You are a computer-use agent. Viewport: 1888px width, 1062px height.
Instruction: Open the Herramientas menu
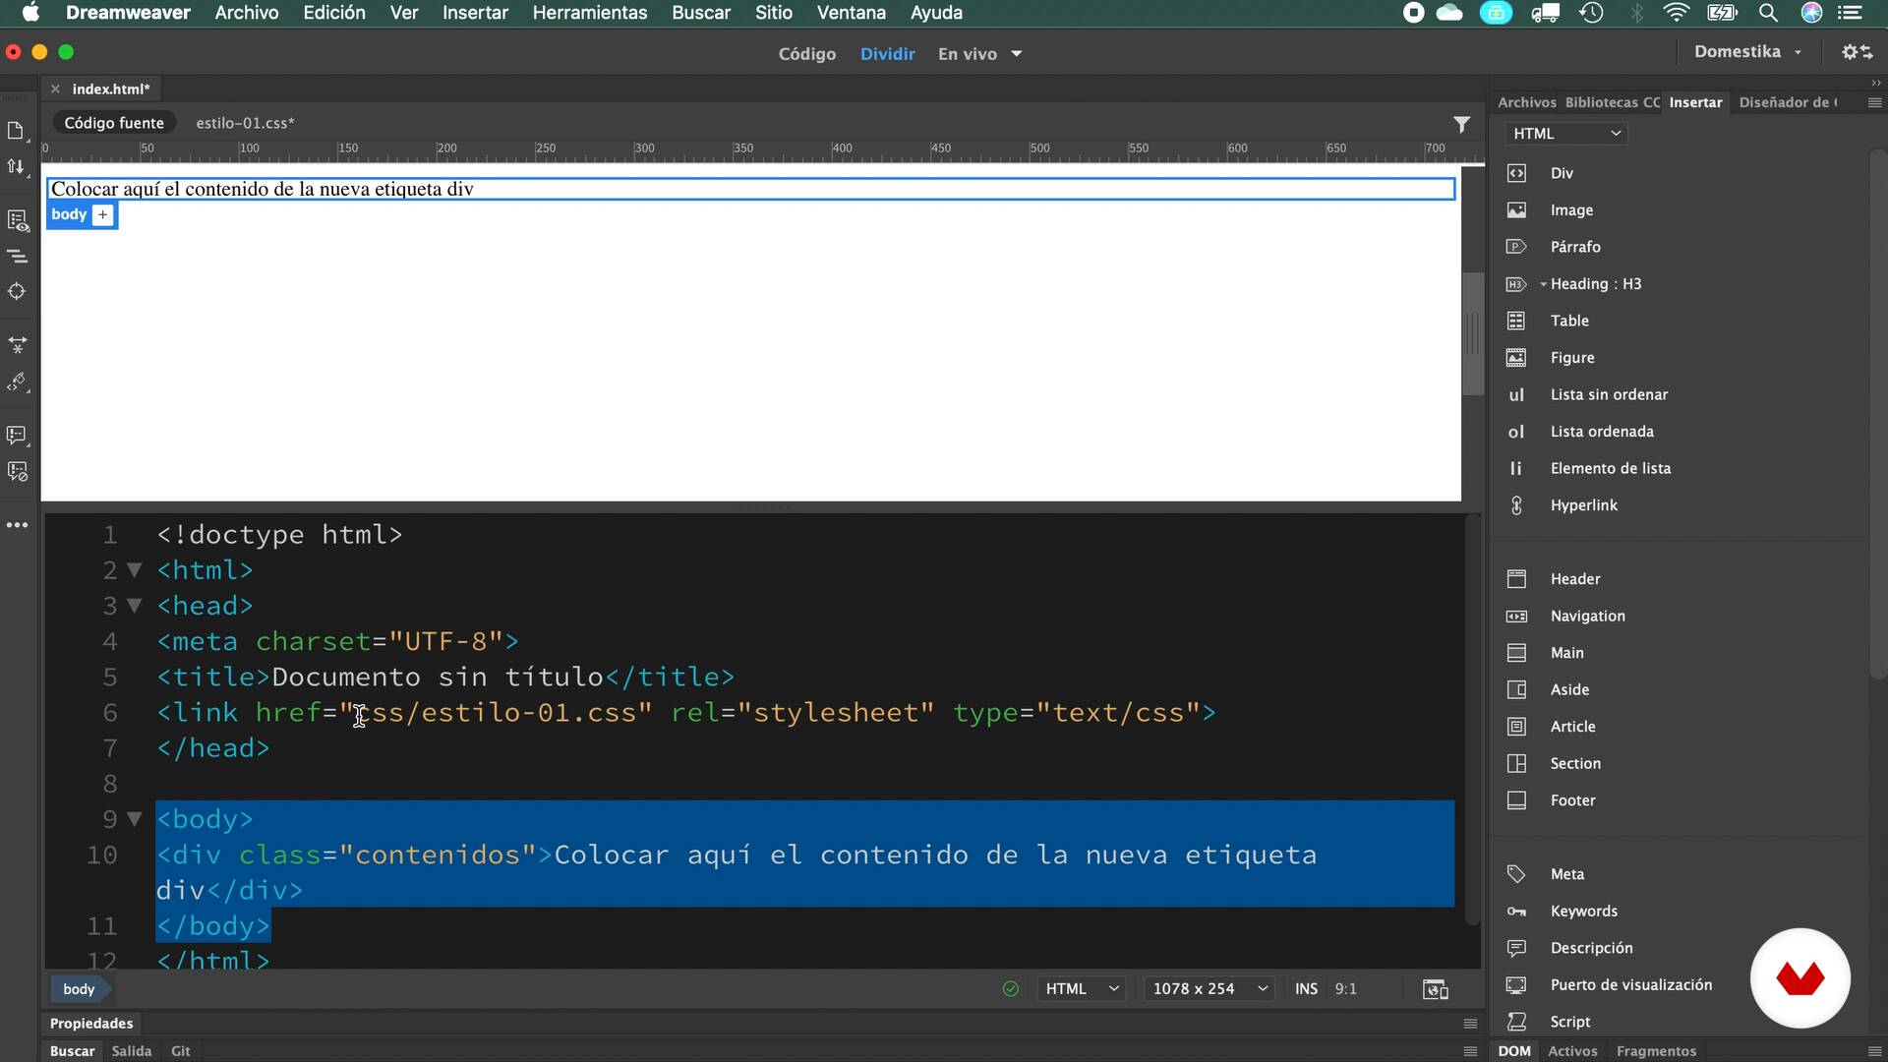pyautogui.click(x=590, y=13)
